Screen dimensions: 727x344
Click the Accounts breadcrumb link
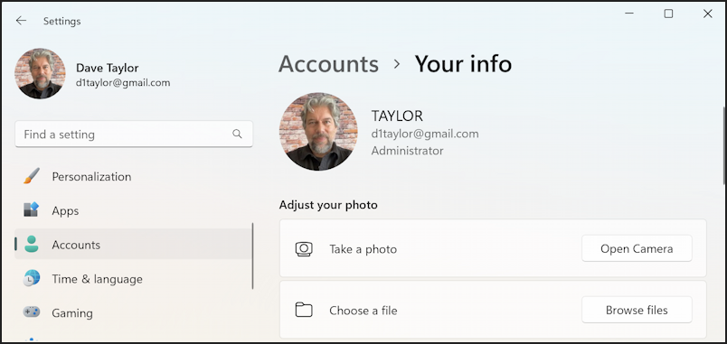tap(328, 64)
